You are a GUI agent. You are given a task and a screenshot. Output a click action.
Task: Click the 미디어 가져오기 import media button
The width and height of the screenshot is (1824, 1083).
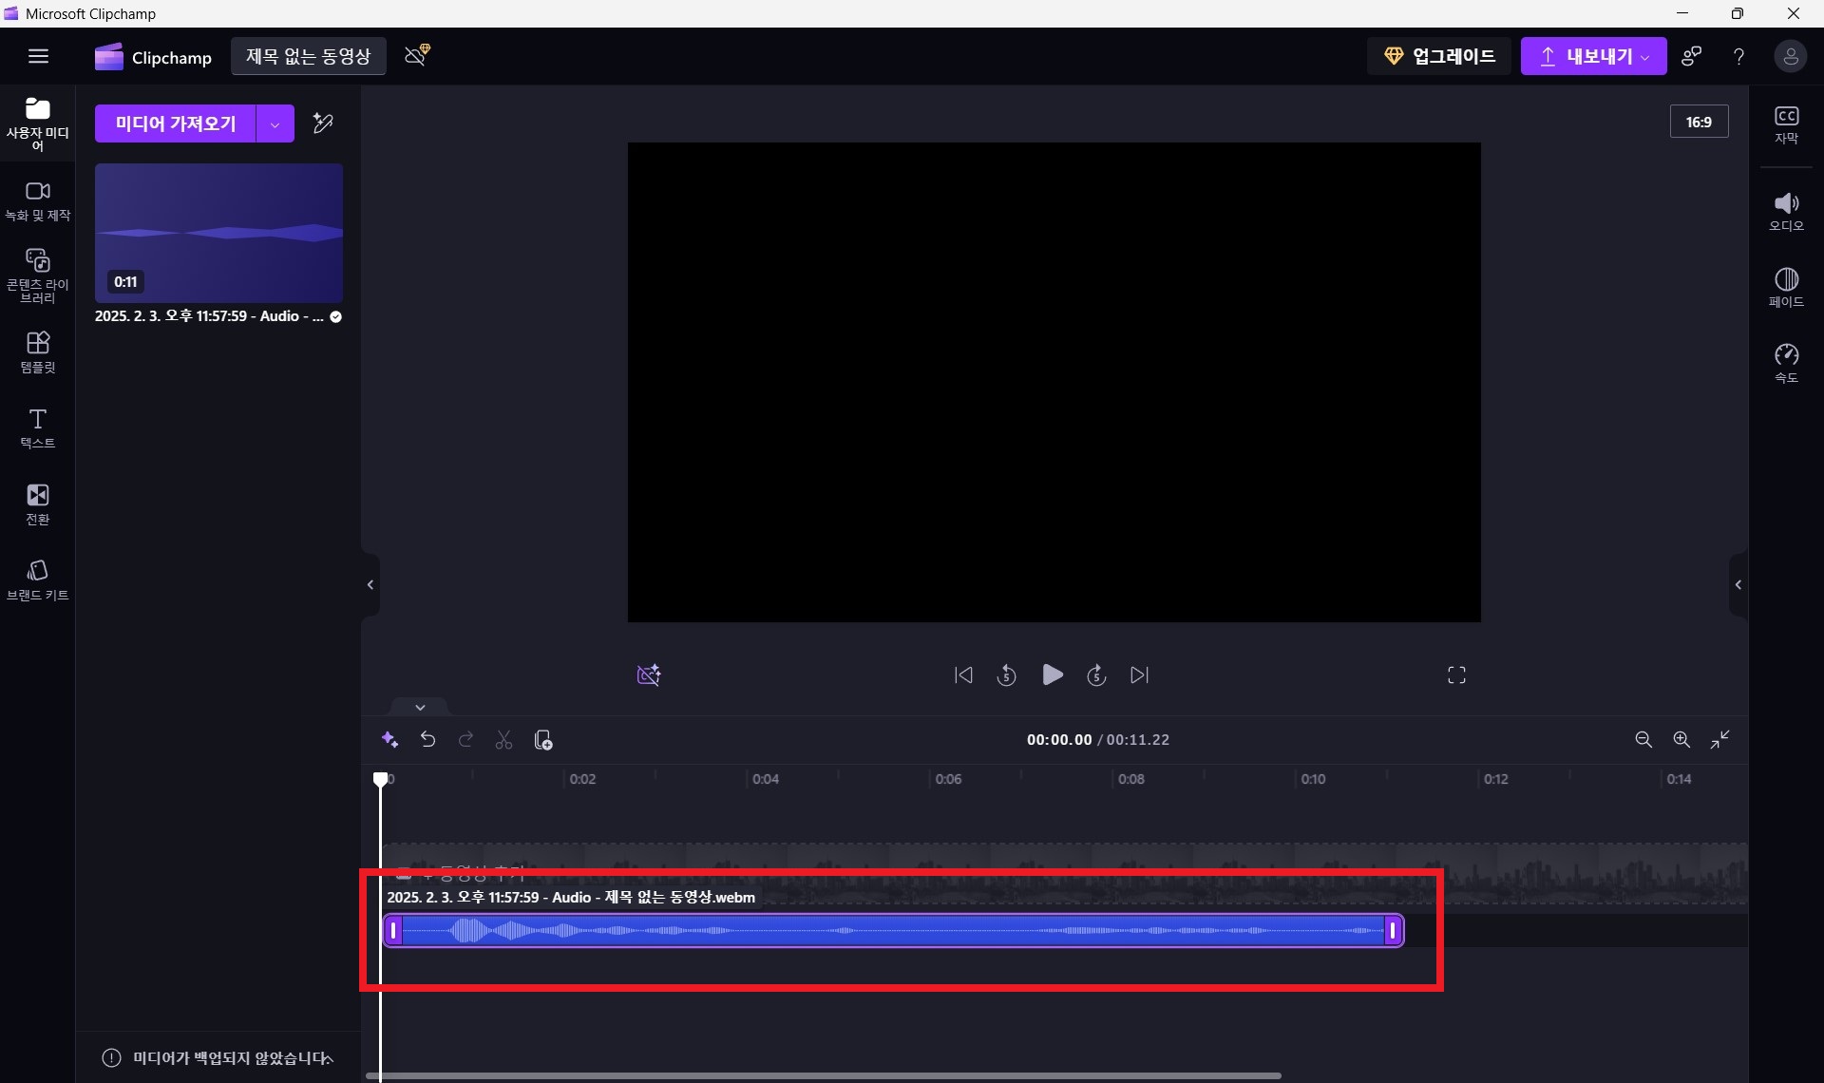176,123
